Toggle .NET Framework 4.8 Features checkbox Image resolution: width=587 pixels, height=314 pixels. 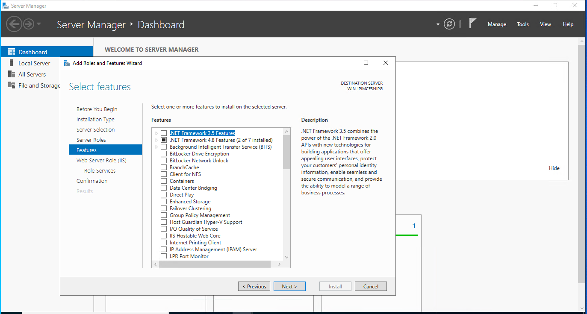pos(164,140)
